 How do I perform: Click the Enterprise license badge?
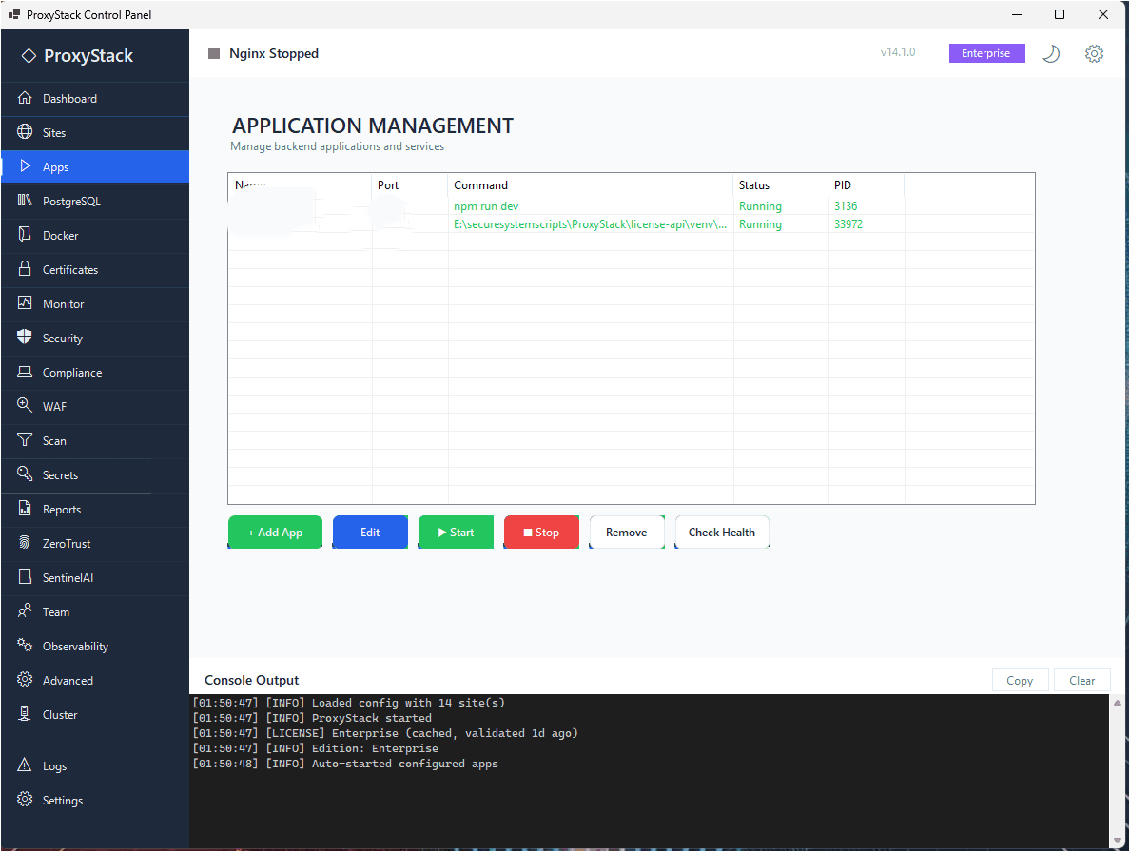coord(986,53)
